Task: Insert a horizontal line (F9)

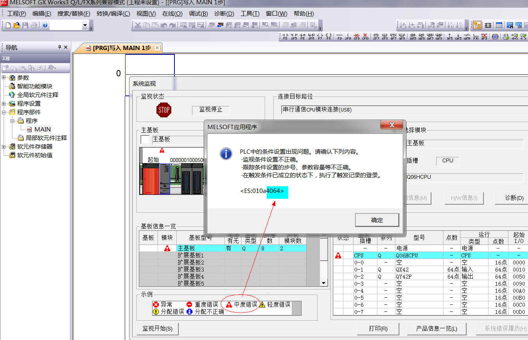Action: 339,37
